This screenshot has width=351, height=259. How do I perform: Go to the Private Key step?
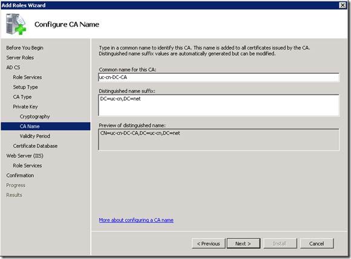tap(25, 107)
